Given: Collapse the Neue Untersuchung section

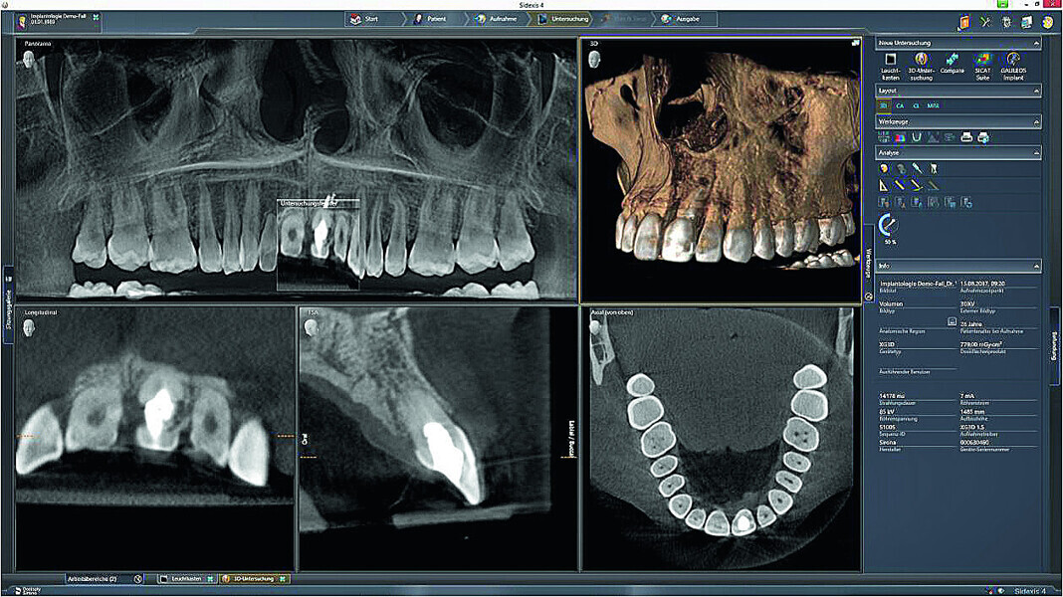Looking at the screenshot, I should 1036,44.
